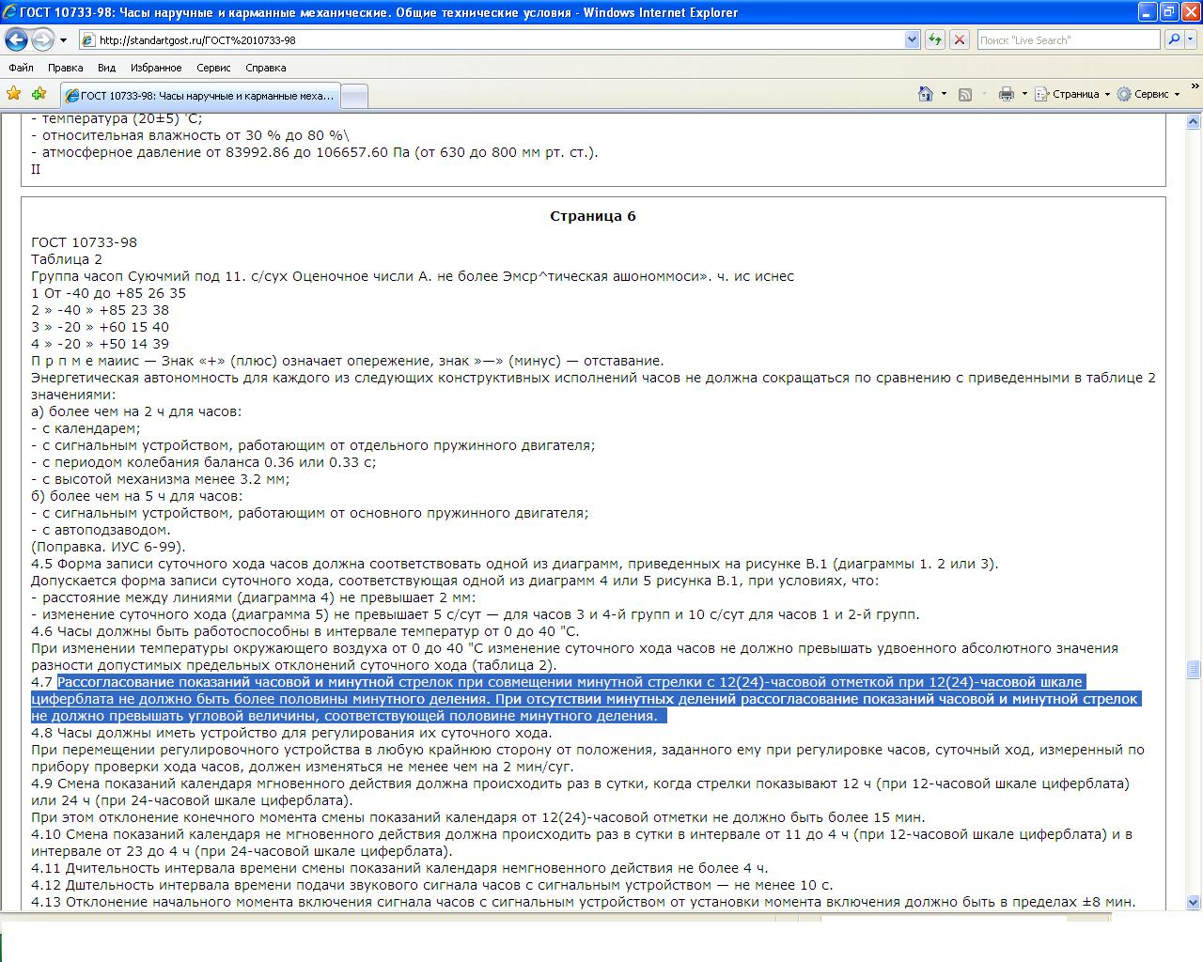1203x962 pixels.
Task: Select the ГОСТ 10733-98 browser tab
Action: coord(199,96)
